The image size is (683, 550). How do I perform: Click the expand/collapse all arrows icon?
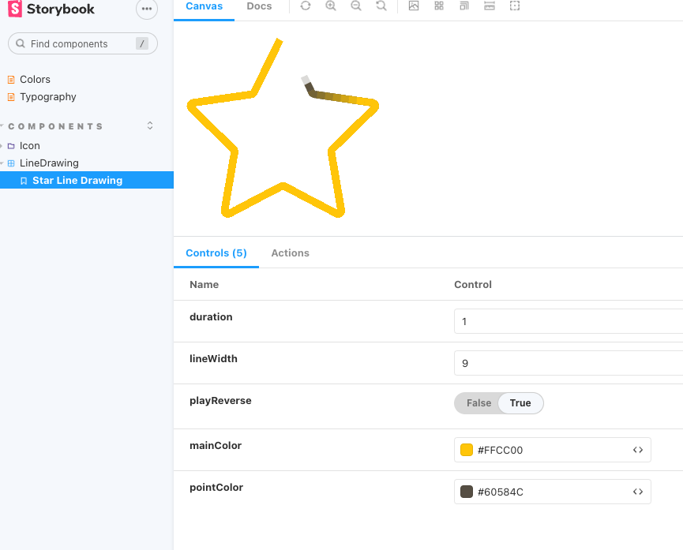tap(150, 125)
